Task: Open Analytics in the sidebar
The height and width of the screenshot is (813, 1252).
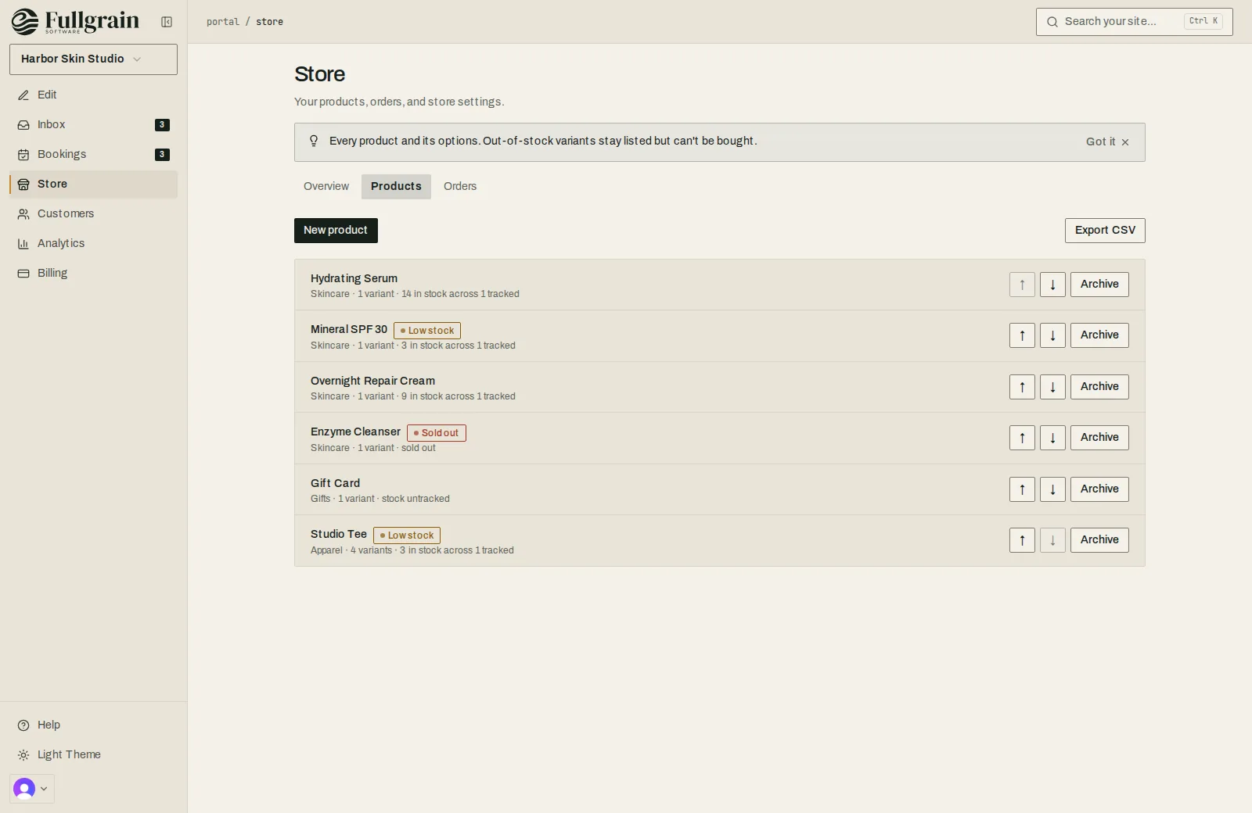Action: pos(93,243)
